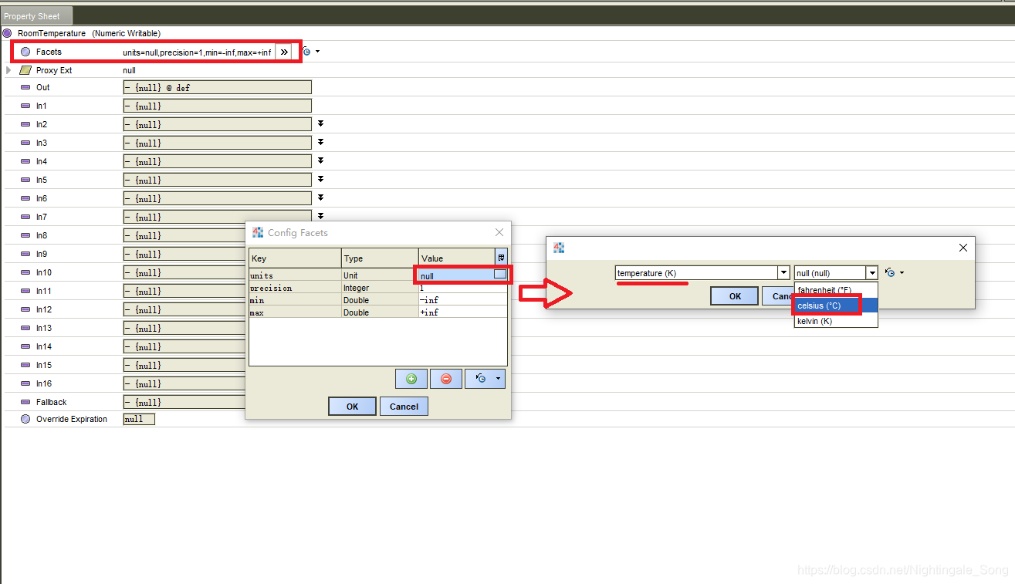Open the Config Facets history dropdown
Screen dimensions: 1015x584
(485, 379)
